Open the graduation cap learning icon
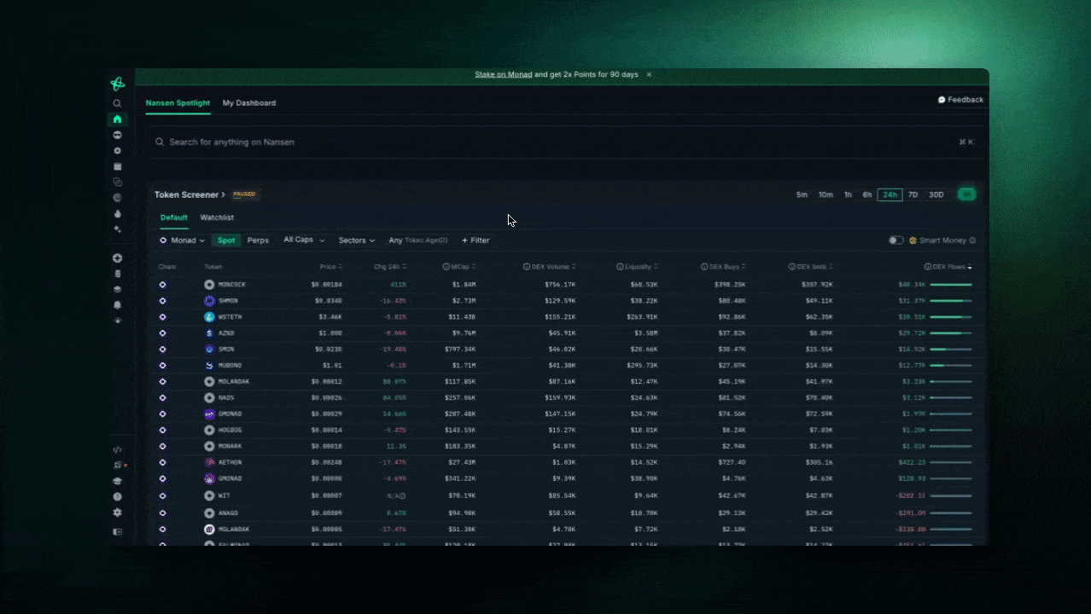 pos(118,481)
